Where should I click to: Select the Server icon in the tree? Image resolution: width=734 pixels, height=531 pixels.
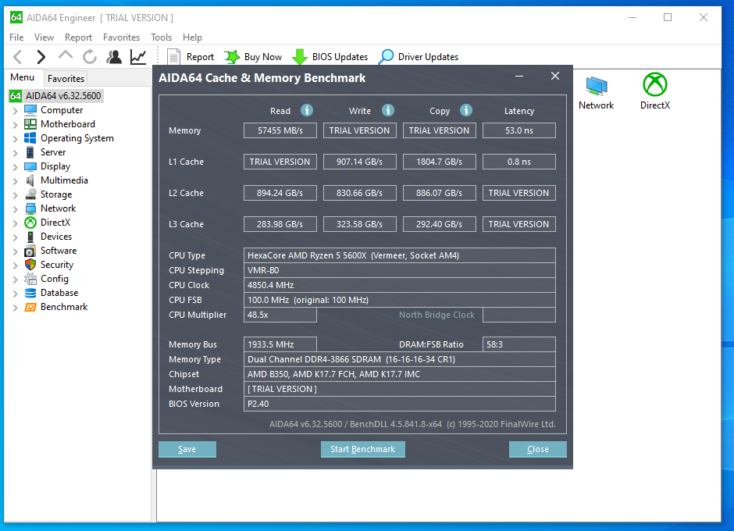pyautogui.click(x=30, y=152)
